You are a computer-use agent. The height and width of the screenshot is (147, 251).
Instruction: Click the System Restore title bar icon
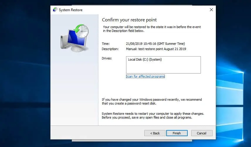(55, 10)
